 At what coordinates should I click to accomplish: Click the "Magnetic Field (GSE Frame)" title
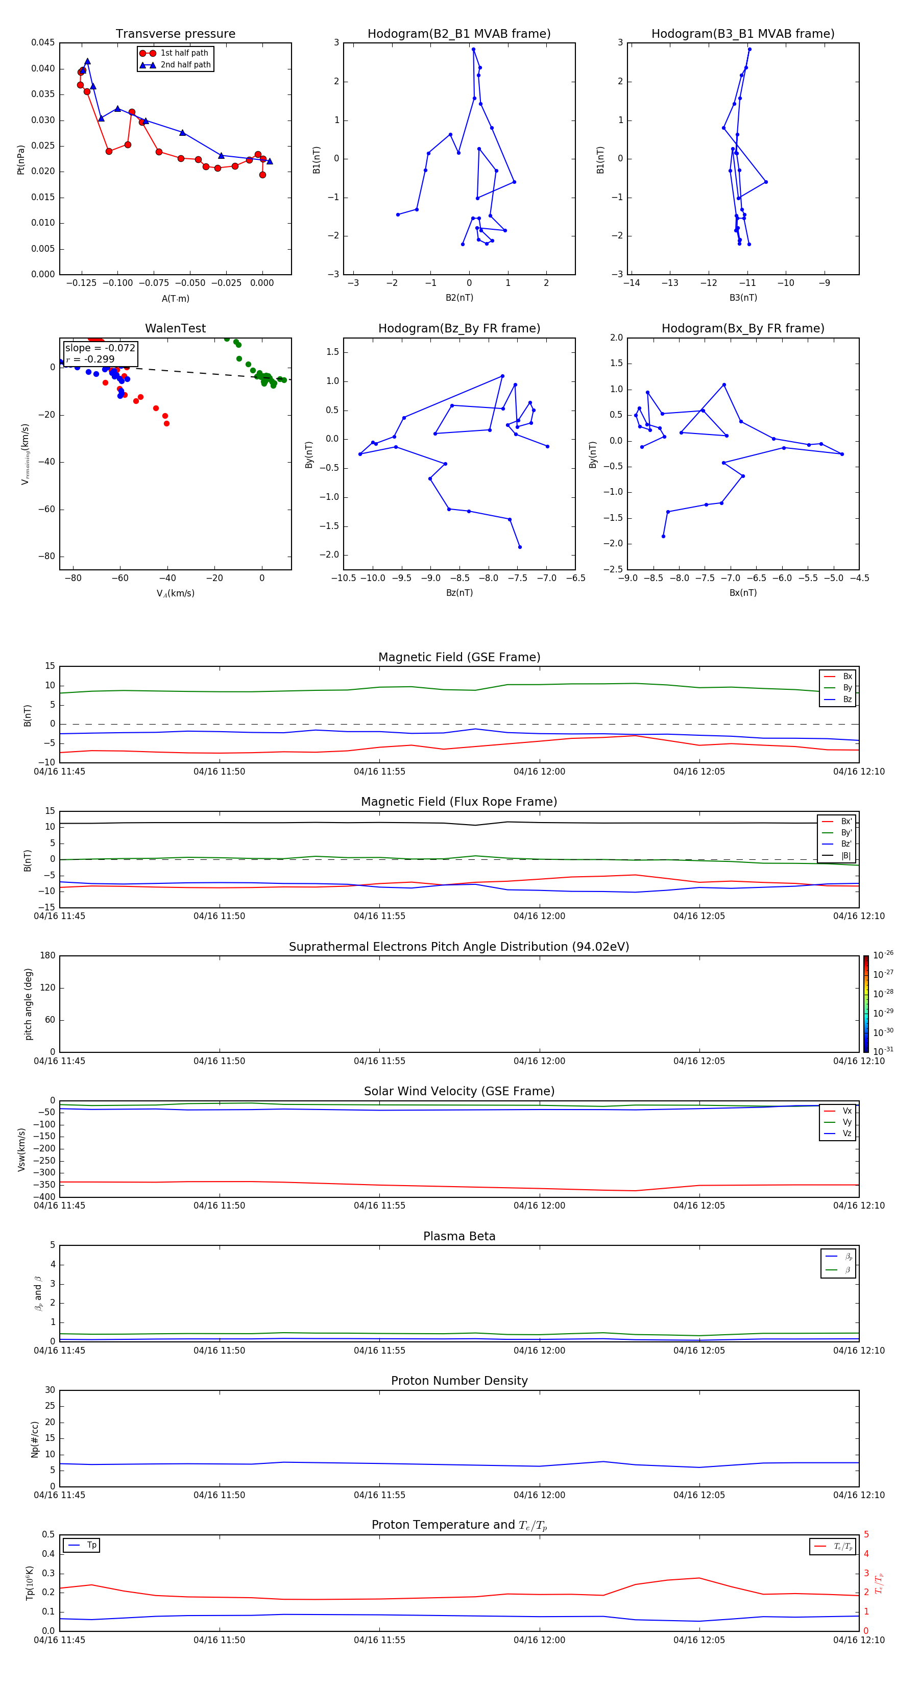click(x=459, y=657)
